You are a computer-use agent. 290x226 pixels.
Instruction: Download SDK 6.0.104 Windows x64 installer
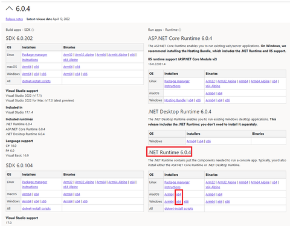36,201
